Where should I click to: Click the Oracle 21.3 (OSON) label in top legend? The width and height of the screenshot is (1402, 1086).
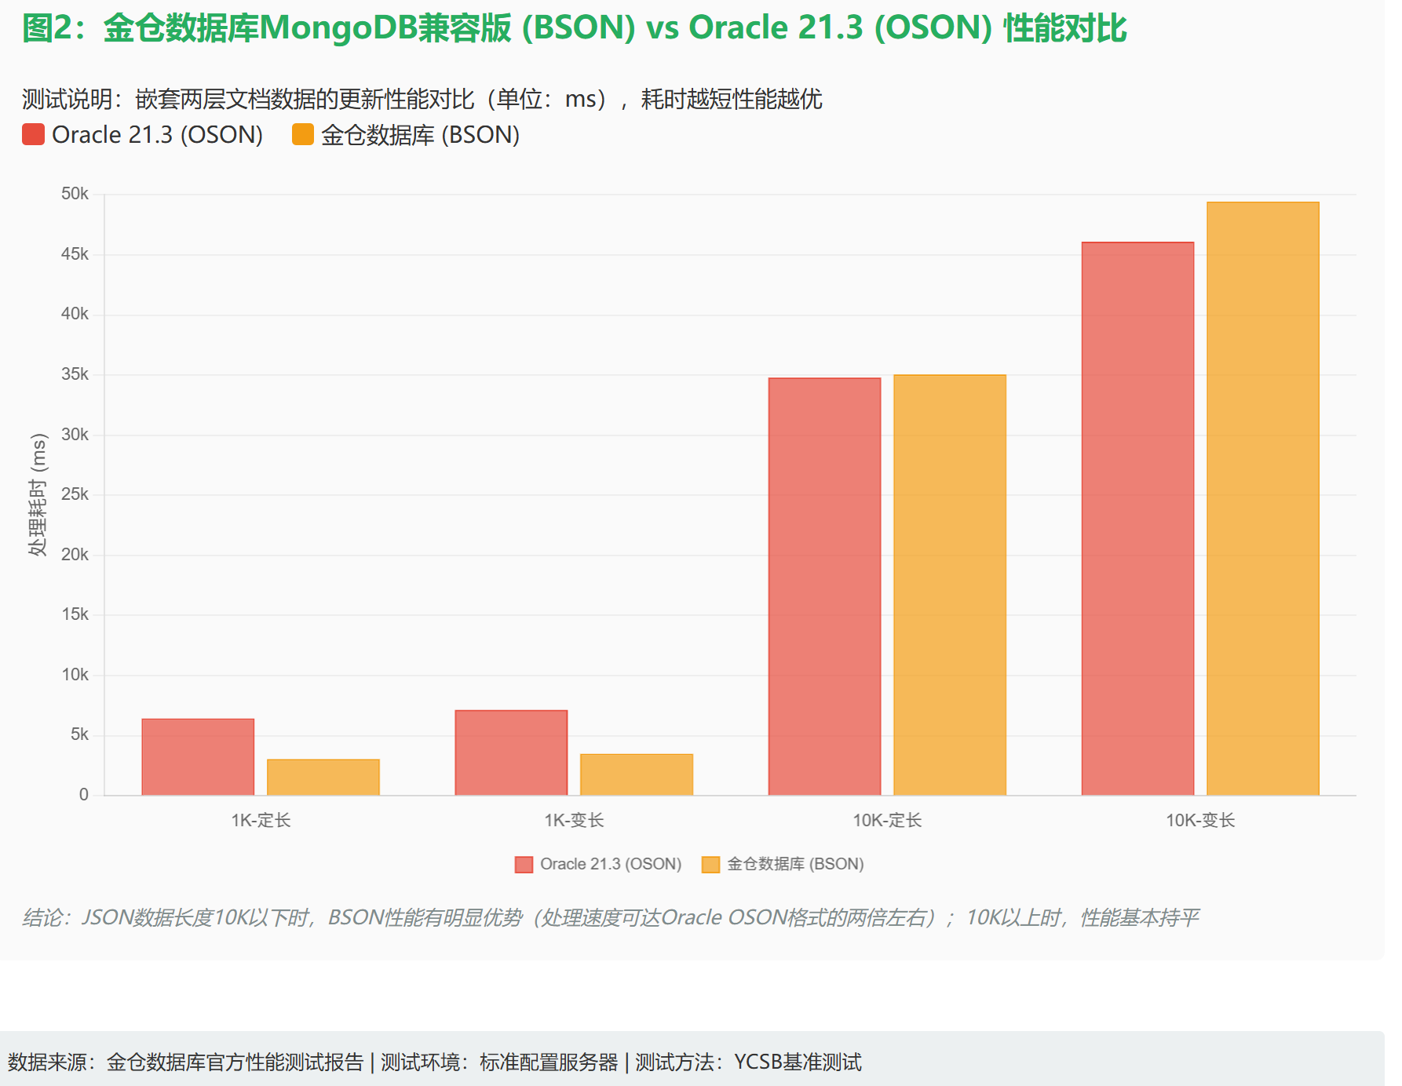157,135
